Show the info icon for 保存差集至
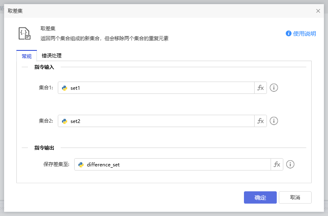The image size is (328, 216). pos(290,164)
